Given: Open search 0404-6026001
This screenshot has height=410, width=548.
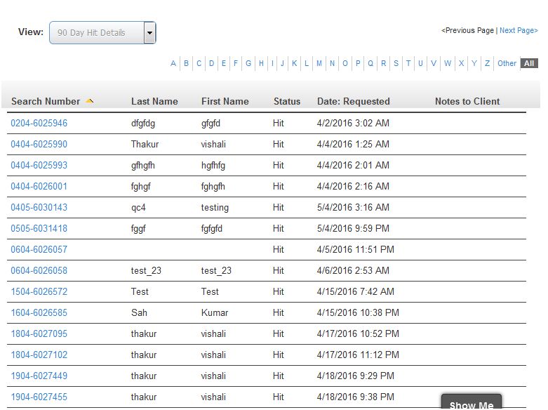Looking at the screenshot, I should pos(39,186).
